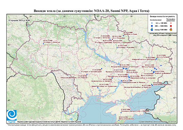Click the unlabeled blue marker southeast of Рубіжне
183x130 pixels.
pyautogui.click(x=161, y=65)
